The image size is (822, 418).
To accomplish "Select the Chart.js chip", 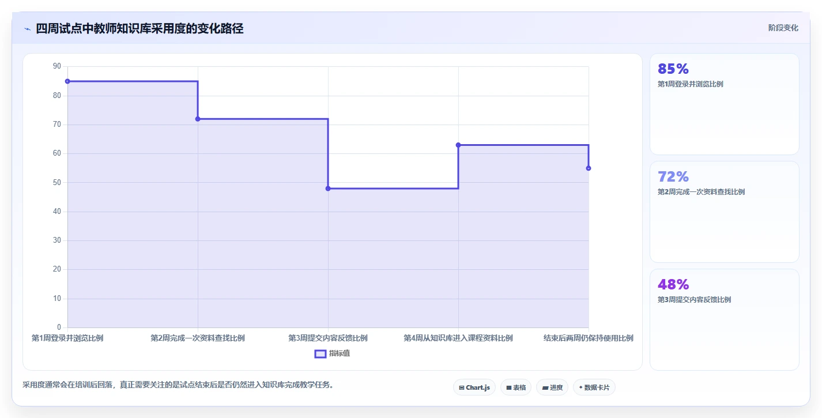I will 474,387.
